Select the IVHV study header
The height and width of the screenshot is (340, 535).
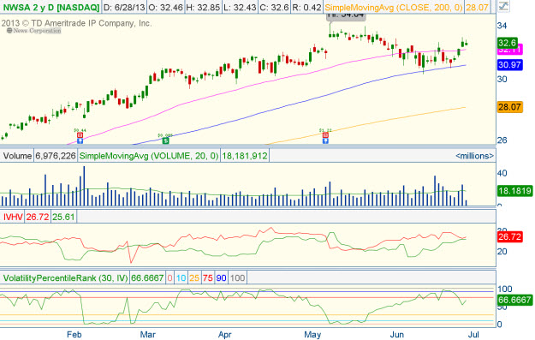point(13,217)
